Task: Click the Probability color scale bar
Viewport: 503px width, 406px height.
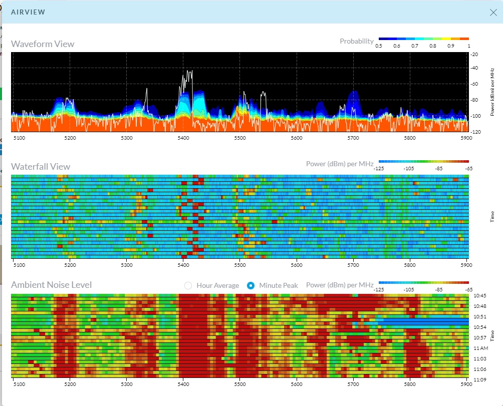Action: (x=423, y=39)
